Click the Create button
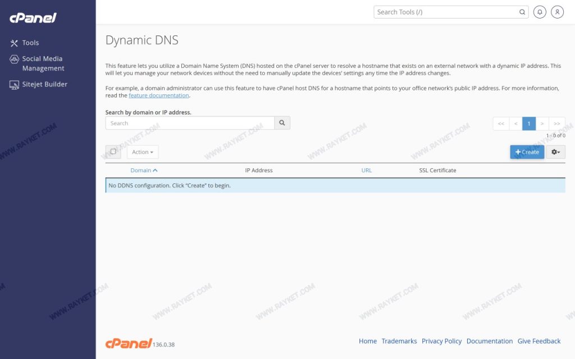The height and width of the screenshot is (359, 575). tap(527, 152)
